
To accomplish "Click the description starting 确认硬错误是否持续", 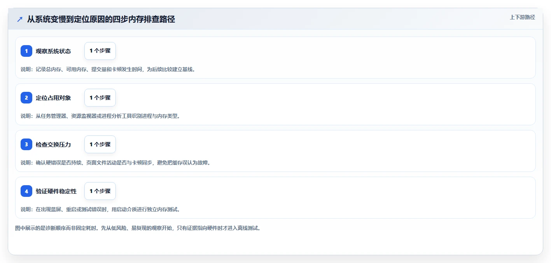I will coord(115,163).
